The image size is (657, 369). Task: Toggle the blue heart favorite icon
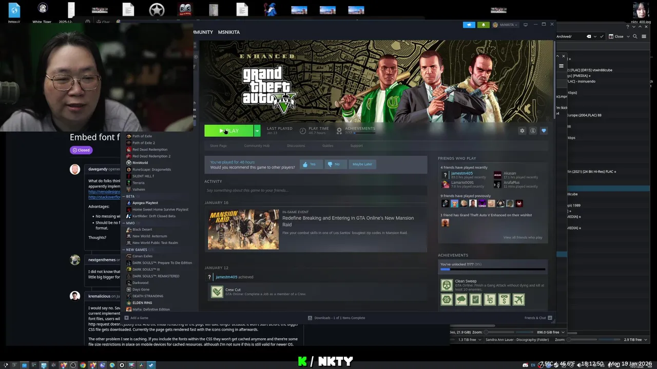[544, 131]
